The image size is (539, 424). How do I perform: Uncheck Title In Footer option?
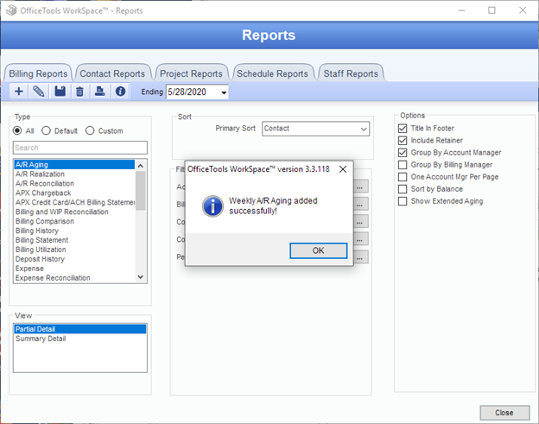click(403, 128)
